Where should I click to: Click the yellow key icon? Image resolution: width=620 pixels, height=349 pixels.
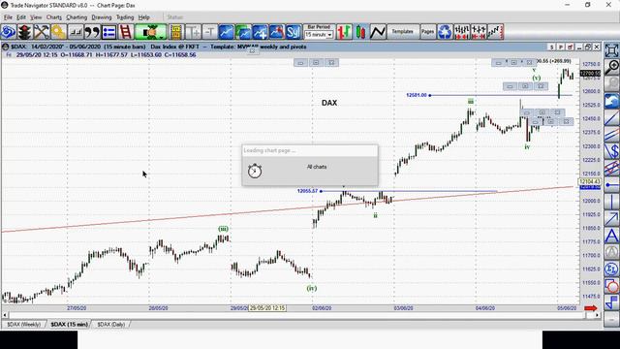[58, 32]
